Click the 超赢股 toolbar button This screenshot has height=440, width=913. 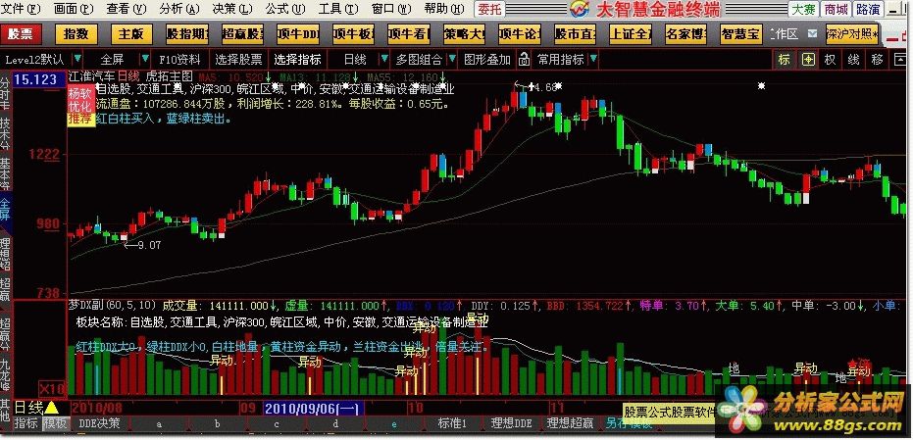pos(242,33)
